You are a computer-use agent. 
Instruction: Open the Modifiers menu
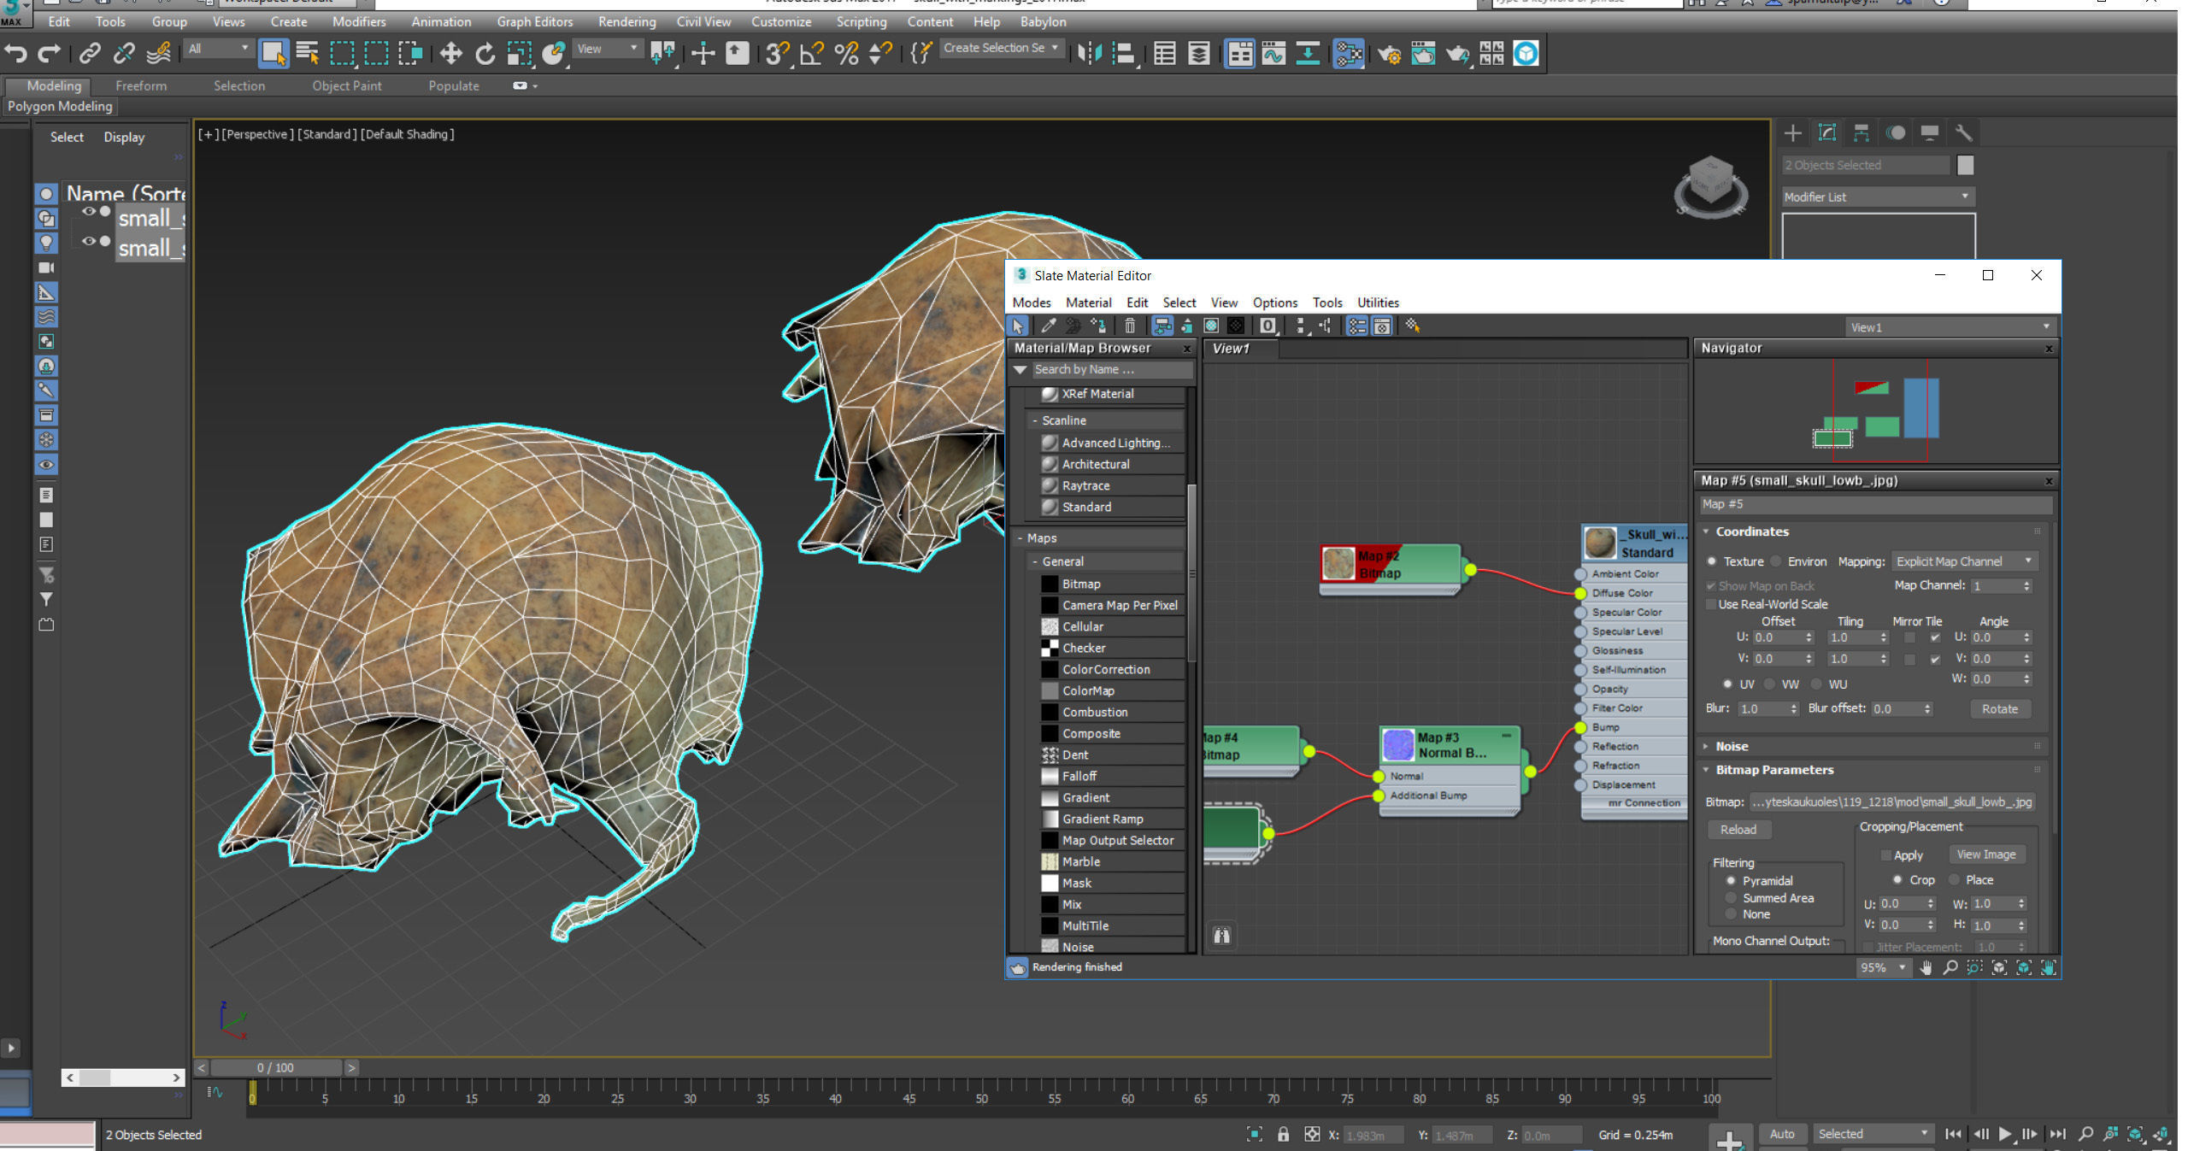(359, 21)
